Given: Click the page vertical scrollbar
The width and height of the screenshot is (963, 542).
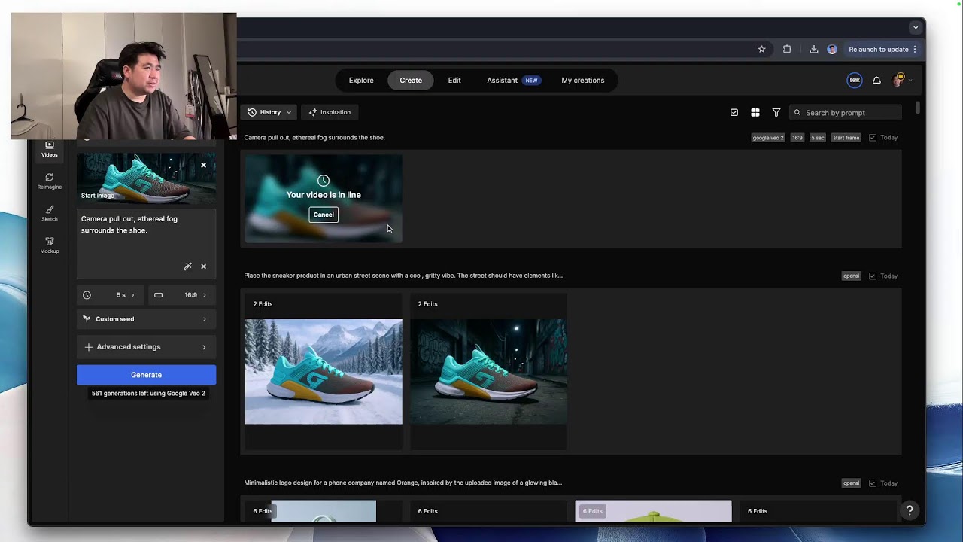Looking at the screenshot, I should 918,108.
